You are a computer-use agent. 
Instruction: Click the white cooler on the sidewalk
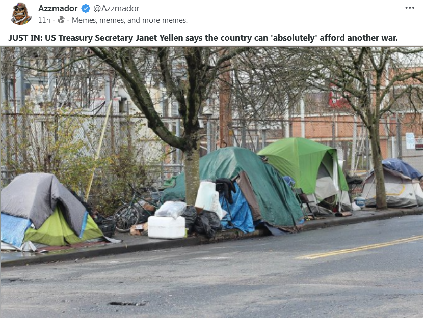point(167,227)
